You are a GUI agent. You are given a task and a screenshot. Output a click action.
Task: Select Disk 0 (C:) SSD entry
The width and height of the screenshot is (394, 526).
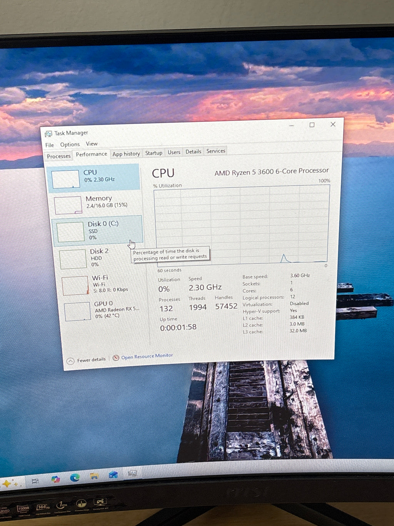point(97,230)
